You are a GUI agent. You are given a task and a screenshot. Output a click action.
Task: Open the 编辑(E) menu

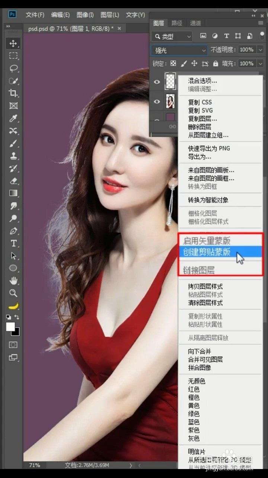tap(60, 15)
